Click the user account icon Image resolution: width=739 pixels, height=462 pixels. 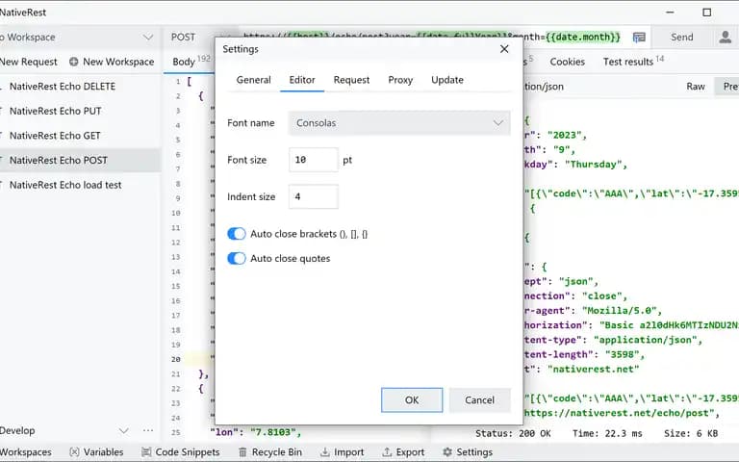coord(725,37)
